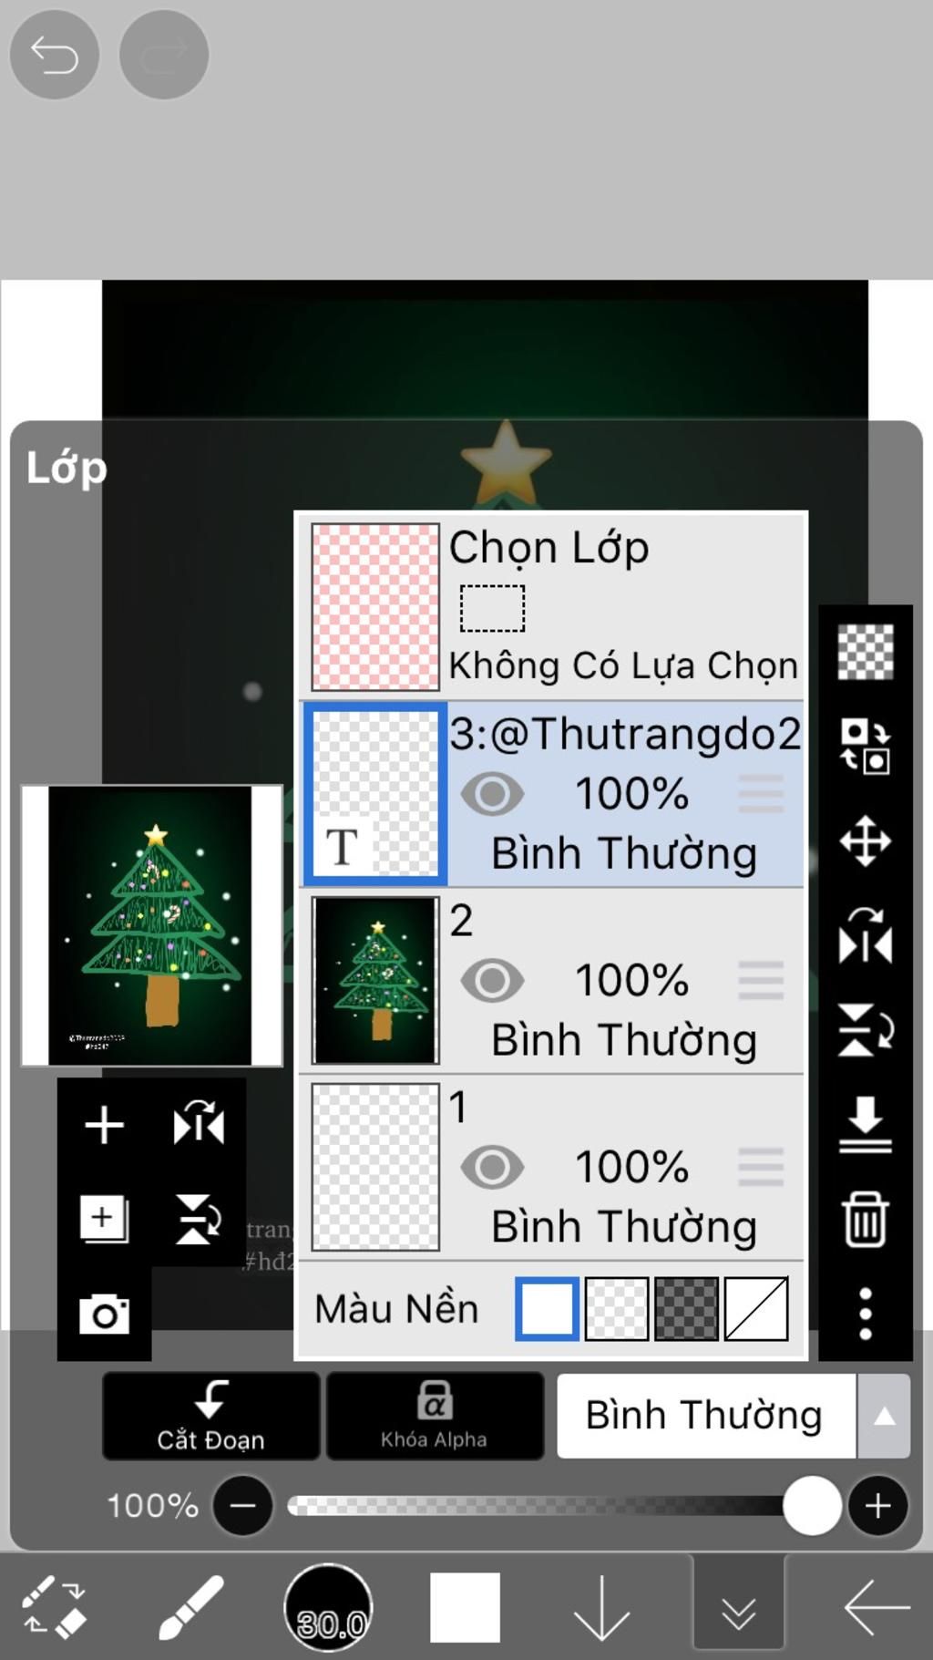The width and height of the screenshot is (933, 1660).
Task: Choose white Màu Nền background swatch
Action: point(547,1308)
